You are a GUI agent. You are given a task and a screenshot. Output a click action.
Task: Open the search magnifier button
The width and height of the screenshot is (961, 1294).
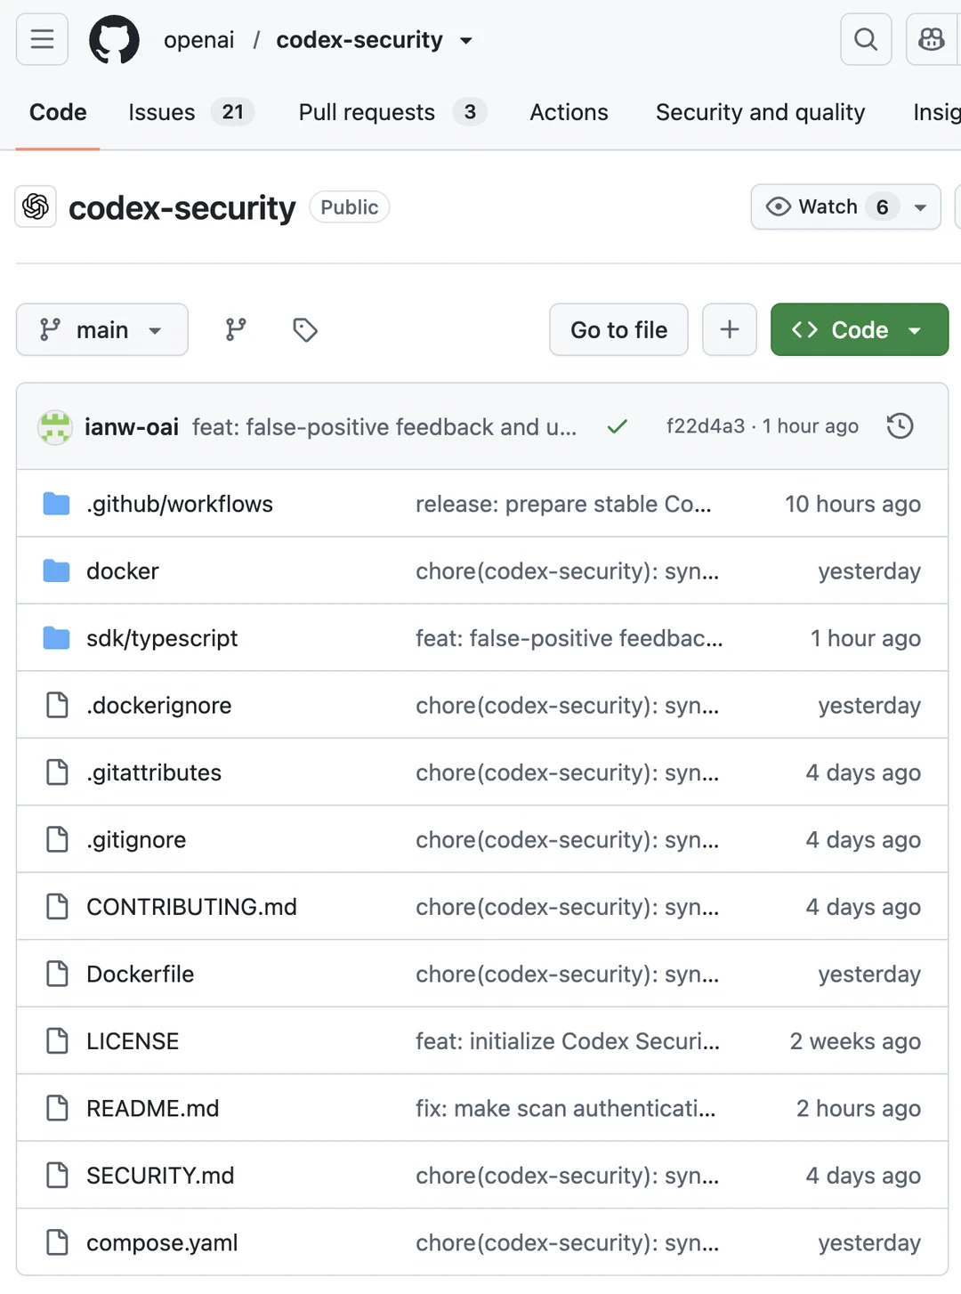866,39
